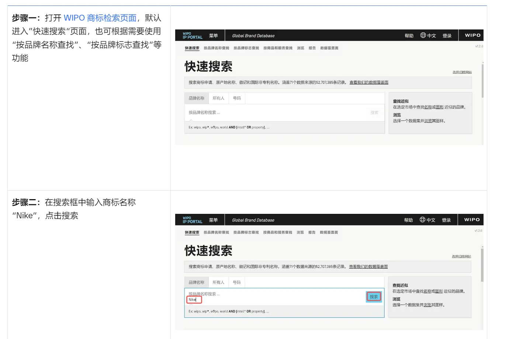Click the vertical scrollbar in step-one screenshot
This screenshot has width=516, height=339.
[x=482, y=81]
